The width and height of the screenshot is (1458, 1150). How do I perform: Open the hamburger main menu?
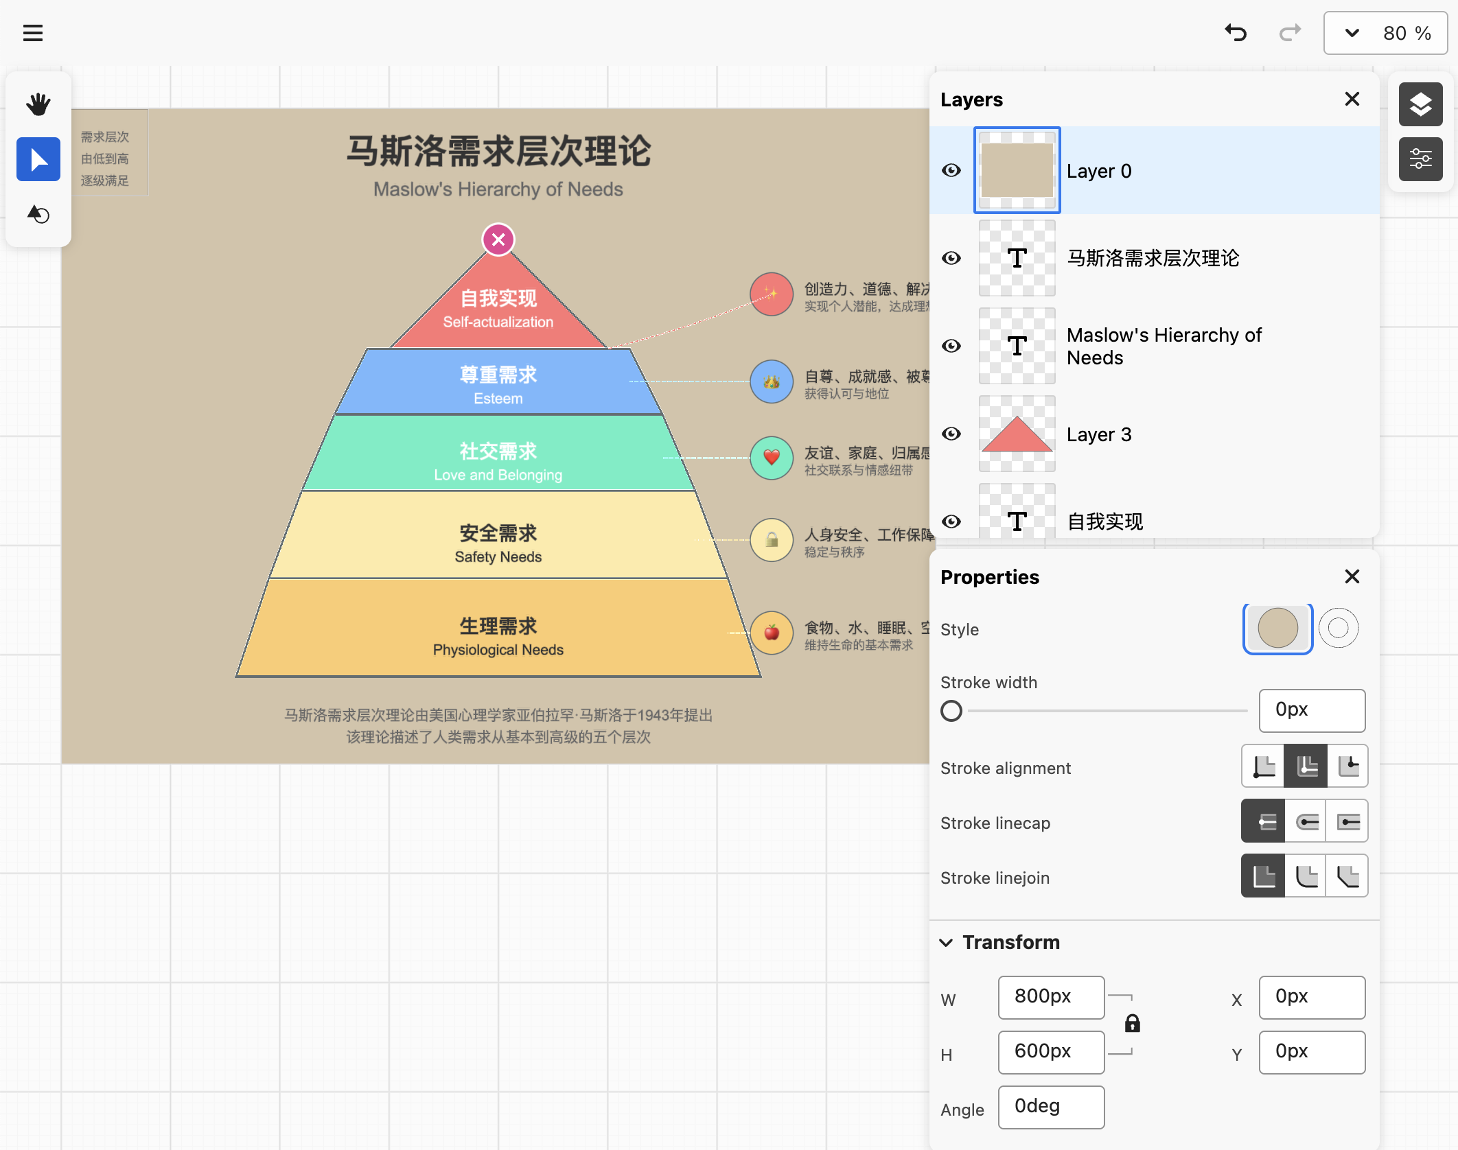click(33, 33)
